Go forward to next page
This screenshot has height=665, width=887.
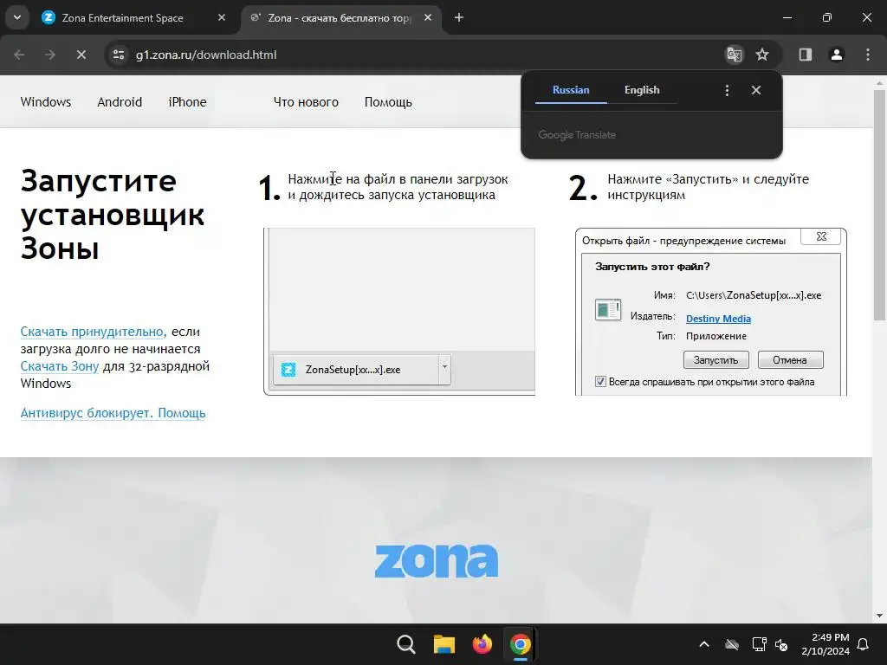pos(50,55)
